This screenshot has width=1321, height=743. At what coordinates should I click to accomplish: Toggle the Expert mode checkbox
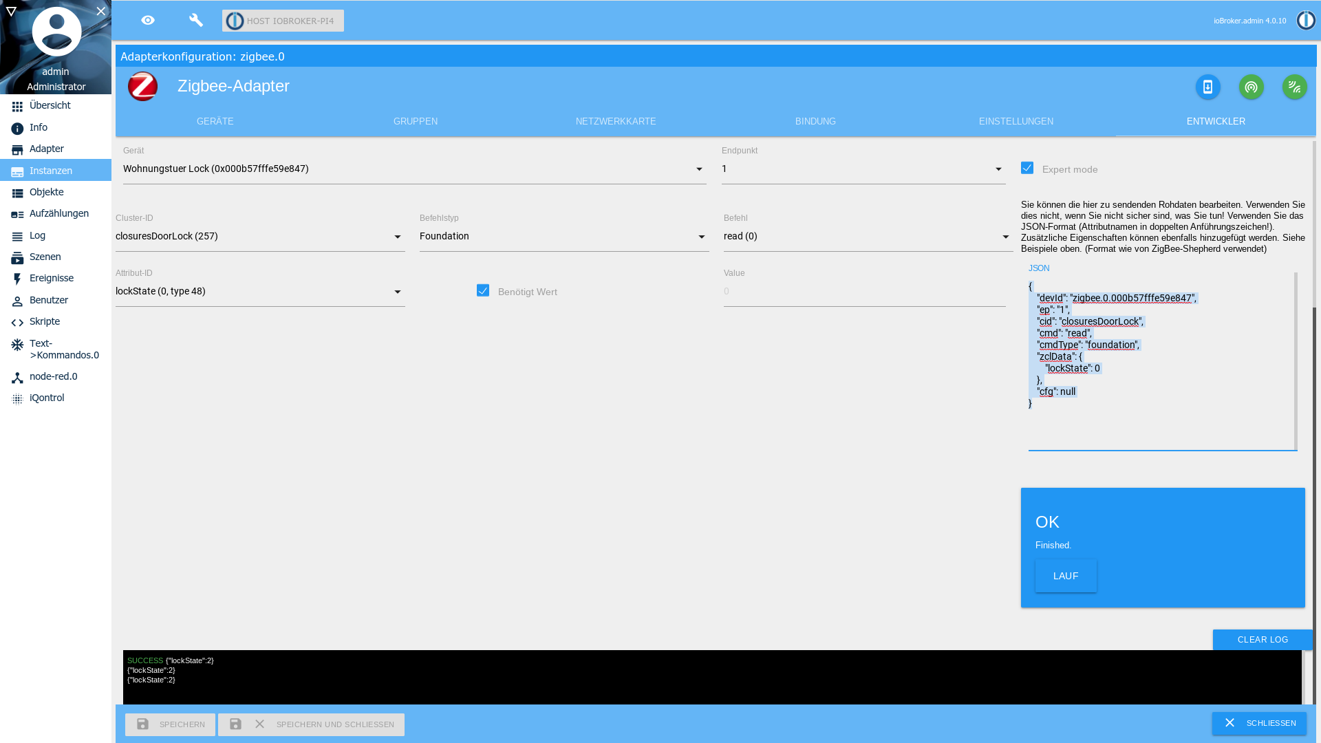[x=1027, y=168]
